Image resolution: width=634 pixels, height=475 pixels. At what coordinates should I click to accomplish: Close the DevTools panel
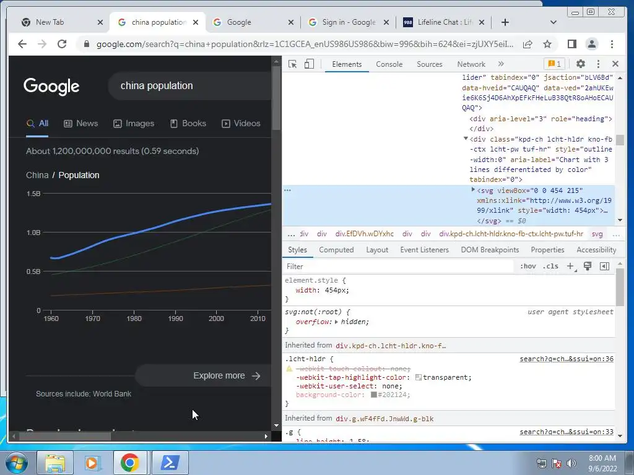(x=615, y=64)
